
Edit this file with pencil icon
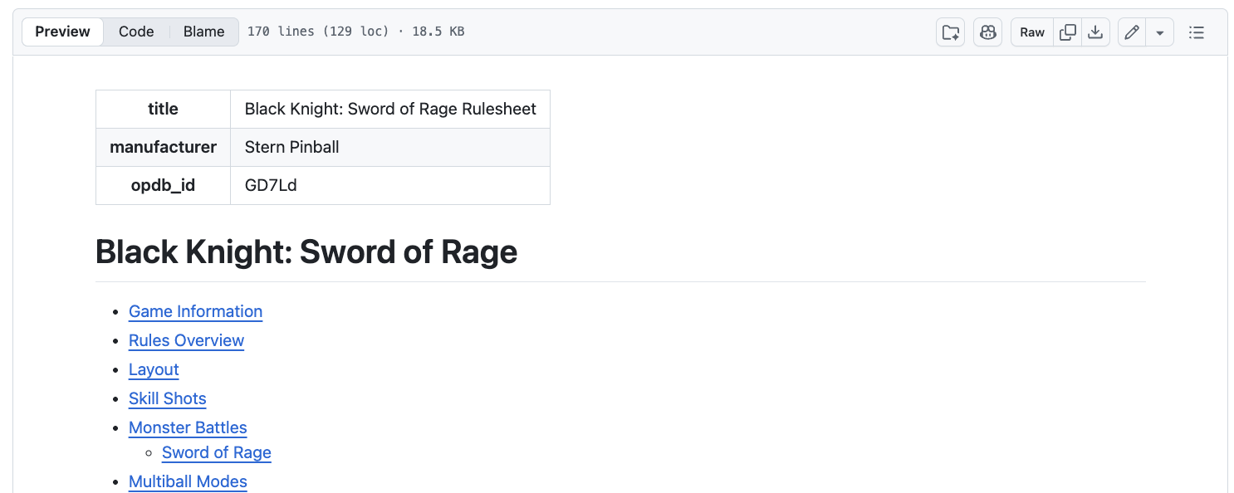click(x=1131, y=32)
